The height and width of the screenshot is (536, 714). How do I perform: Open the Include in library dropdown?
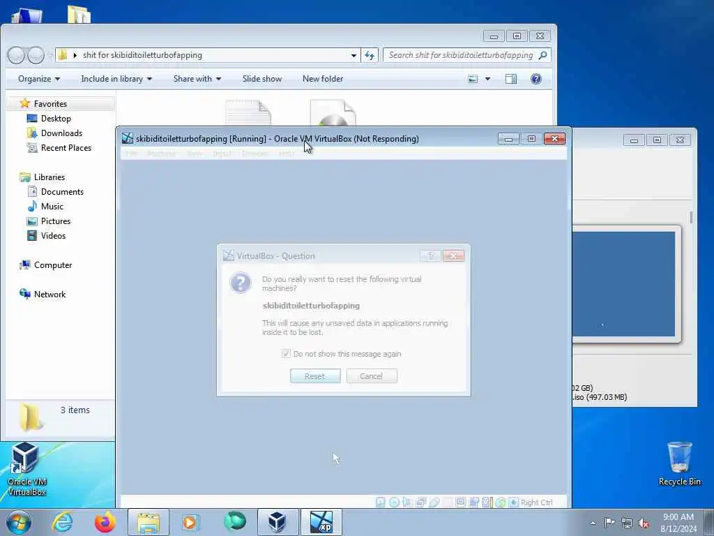click(116, 79)
